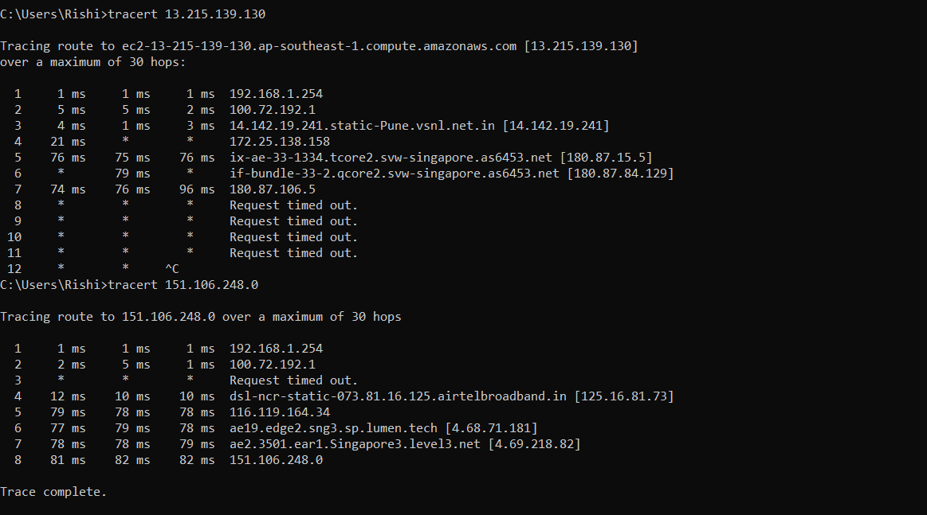The height and width of the screenshot is (515, 927).
Task: Click 'Request timed out.' on hop 8
Action: point(293,205)
